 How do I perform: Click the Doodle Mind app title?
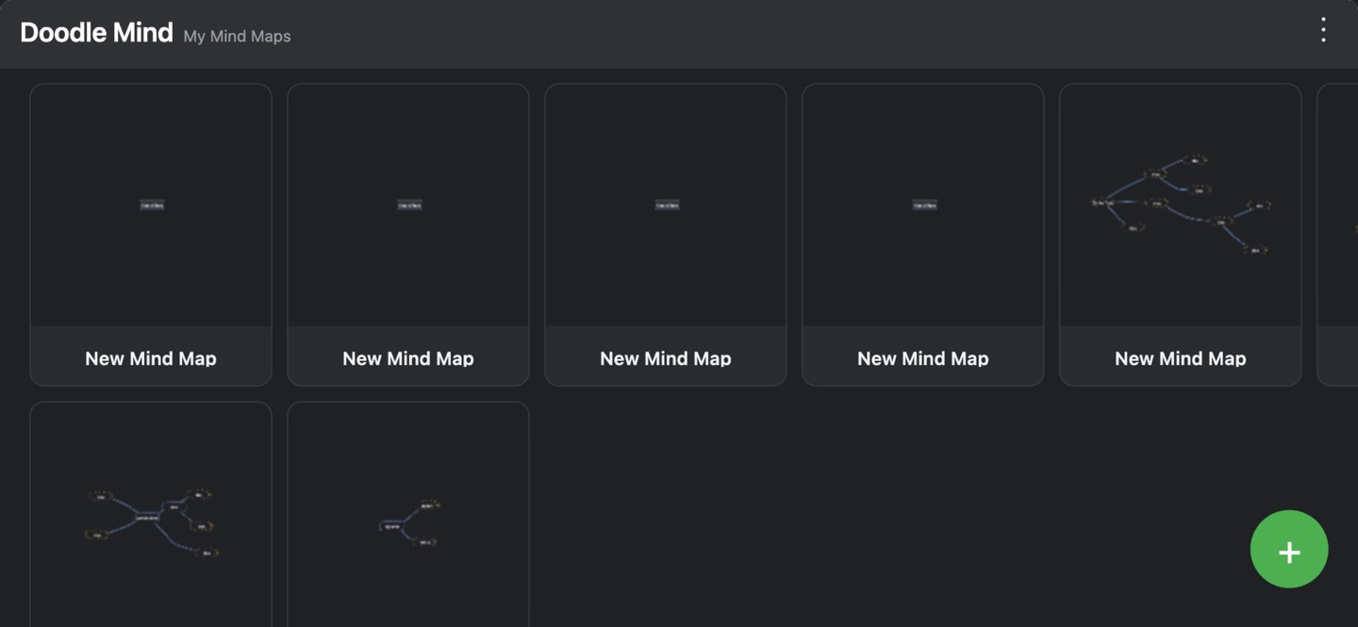coord(96,33)
